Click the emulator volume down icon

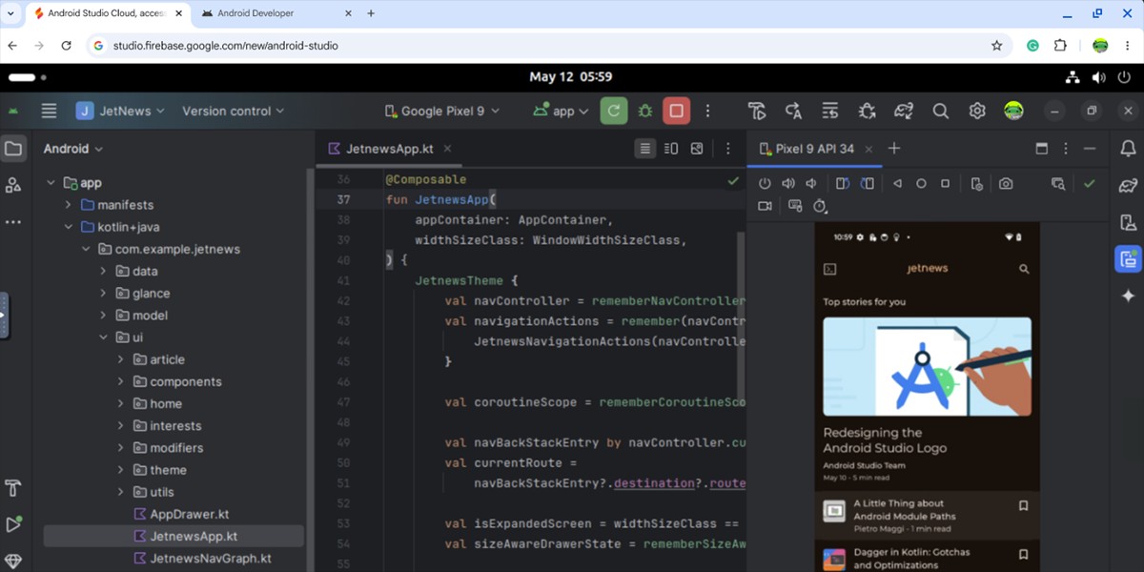[x=810, y=183]
